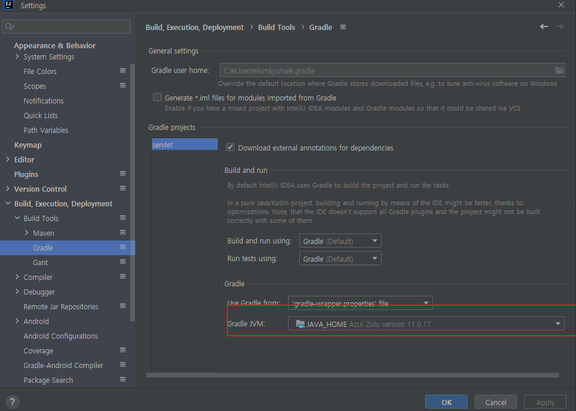Click the horizontal scrollbar under Gradle settings

pyautogui.click(x=352, y=375)
